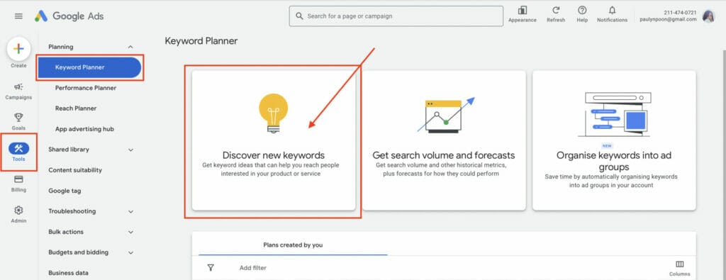Image resolution: width=726 pixels, height=280 pixels.
Task: Click the paulynpoon@gmail.com account email
Action: click(x=668, y=19)
